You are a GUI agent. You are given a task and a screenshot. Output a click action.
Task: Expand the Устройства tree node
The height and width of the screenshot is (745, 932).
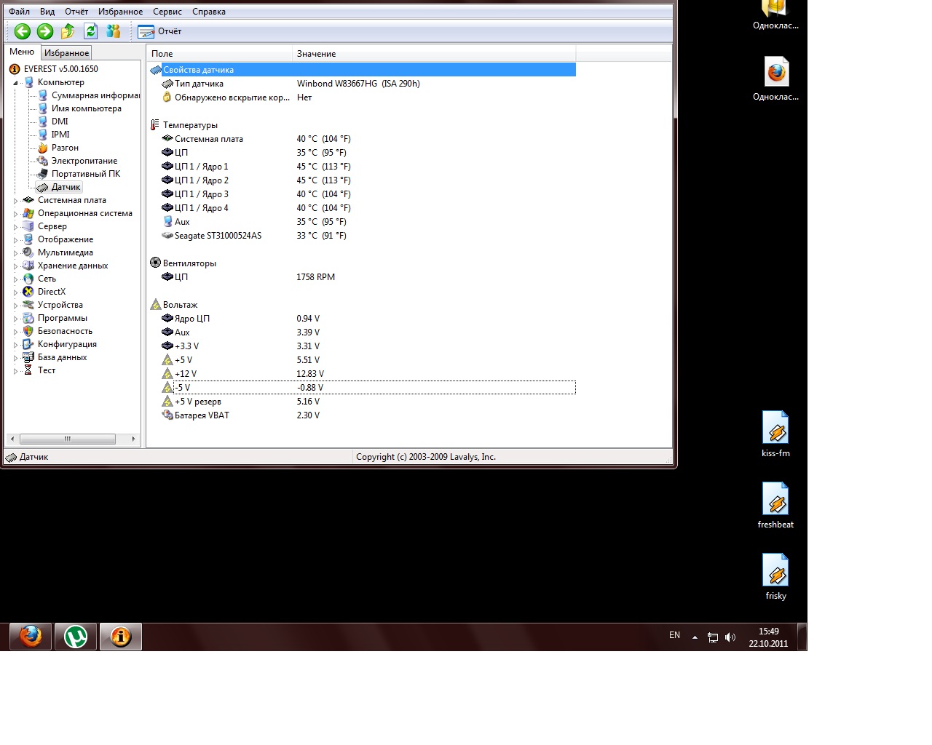click(x=15, y=306)
